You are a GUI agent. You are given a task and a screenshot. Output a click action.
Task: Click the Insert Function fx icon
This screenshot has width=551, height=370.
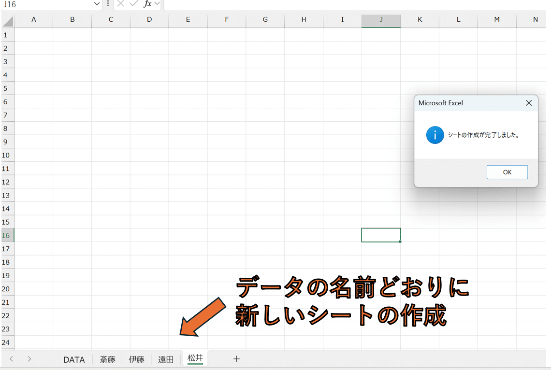[x=147, y=4]
